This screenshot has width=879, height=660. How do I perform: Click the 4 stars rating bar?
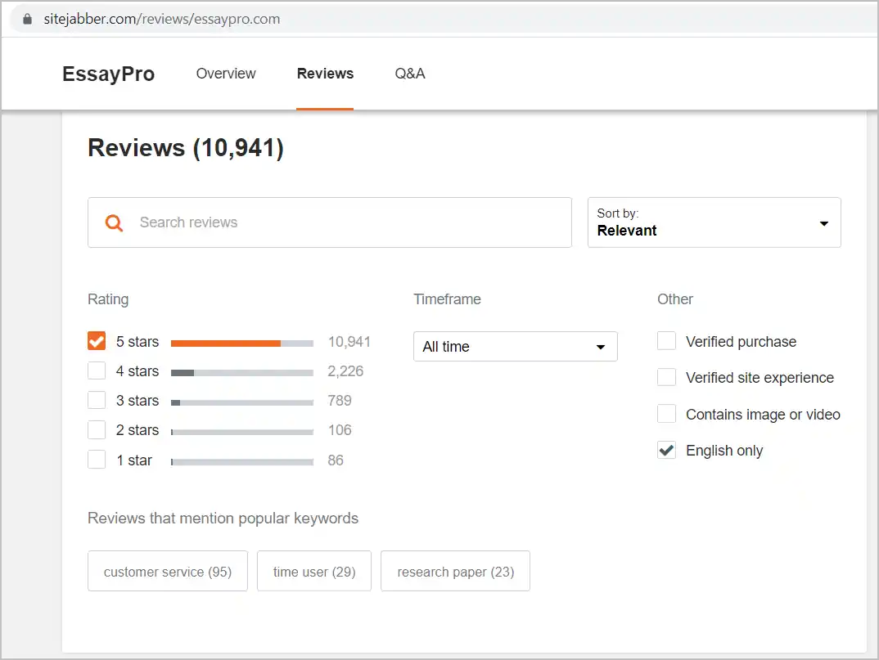(242, 373)
